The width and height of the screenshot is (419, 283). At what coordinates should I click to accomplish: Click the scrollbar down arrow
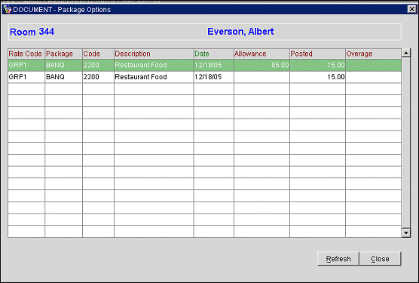click(x=406, y=232)
